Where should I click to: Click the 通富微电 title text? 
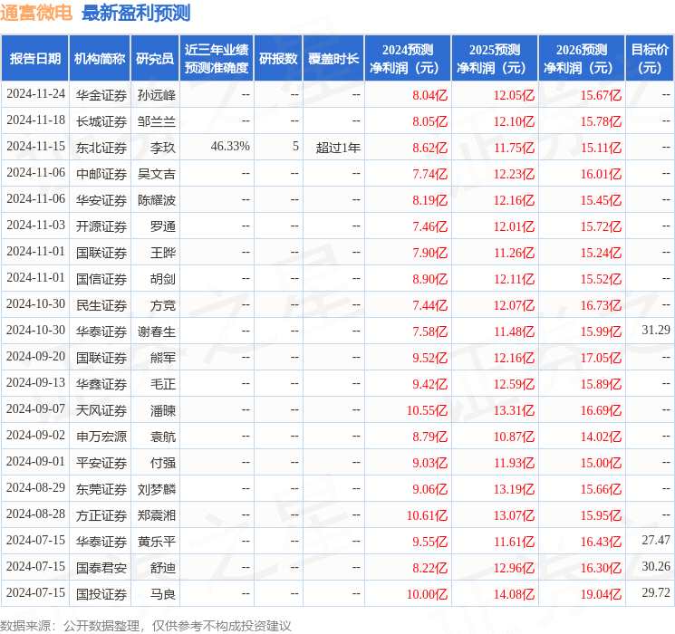pos(36,13)
